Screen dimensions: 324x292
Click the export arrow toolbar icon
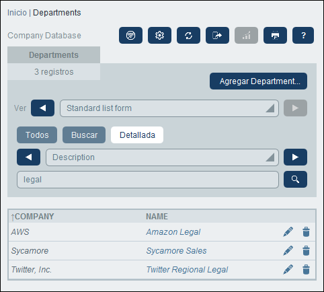click(217, 36)
